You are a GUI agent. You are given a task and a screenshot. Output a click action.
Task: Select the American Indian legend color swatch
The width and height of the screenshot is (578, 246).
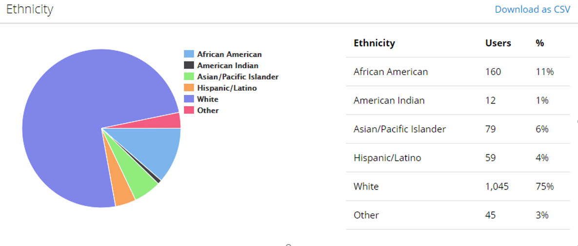tap(189, 65)
